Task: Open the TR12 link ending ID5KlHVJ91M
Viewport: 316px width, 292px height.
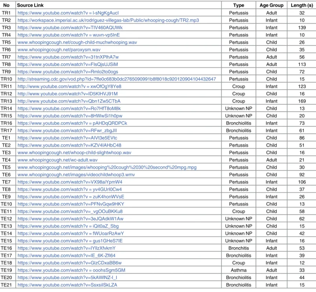Action: [x=68, y=94]
